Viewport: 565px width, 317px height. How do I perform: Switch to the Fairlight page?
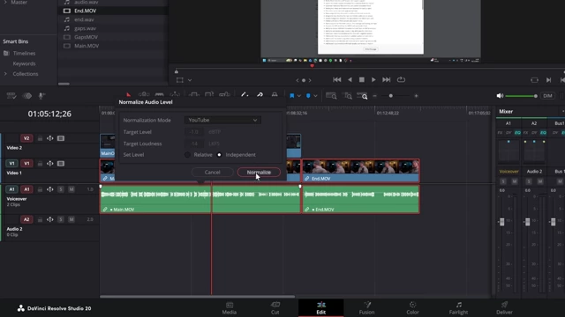point(458,308)
